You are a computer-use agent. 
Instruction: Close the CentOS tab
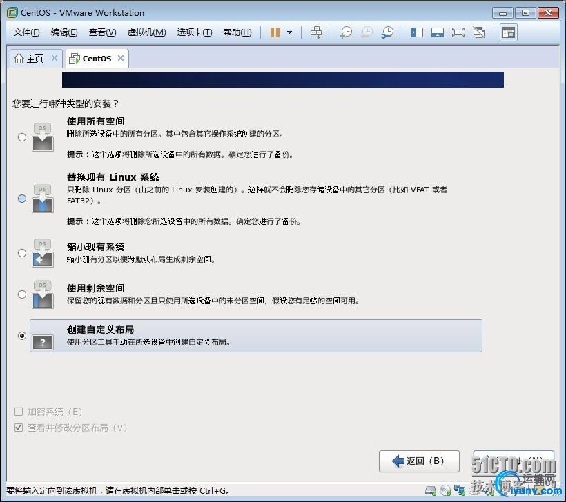(x=121, y=58)
